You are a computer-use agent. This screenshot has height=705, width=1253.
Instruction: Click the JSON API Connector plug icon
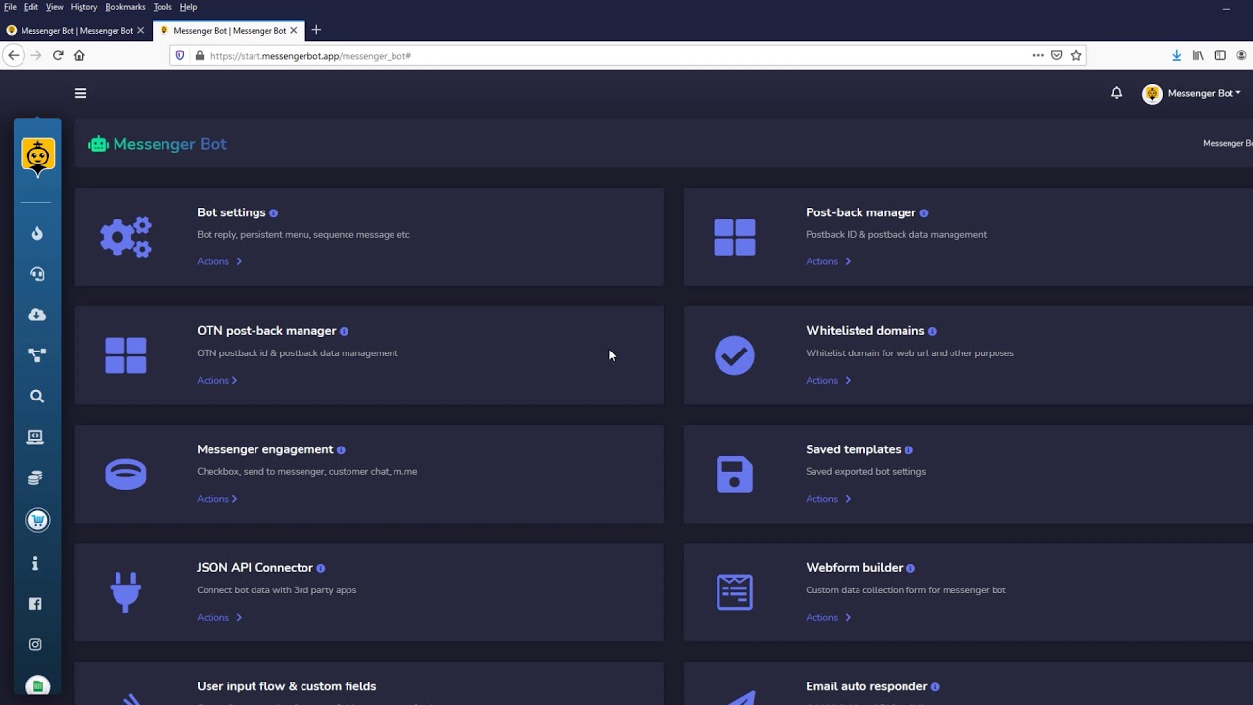pos(125,592)
